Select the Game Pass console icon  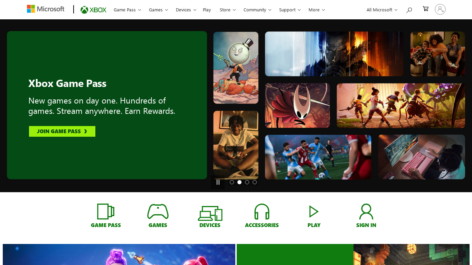106,212
